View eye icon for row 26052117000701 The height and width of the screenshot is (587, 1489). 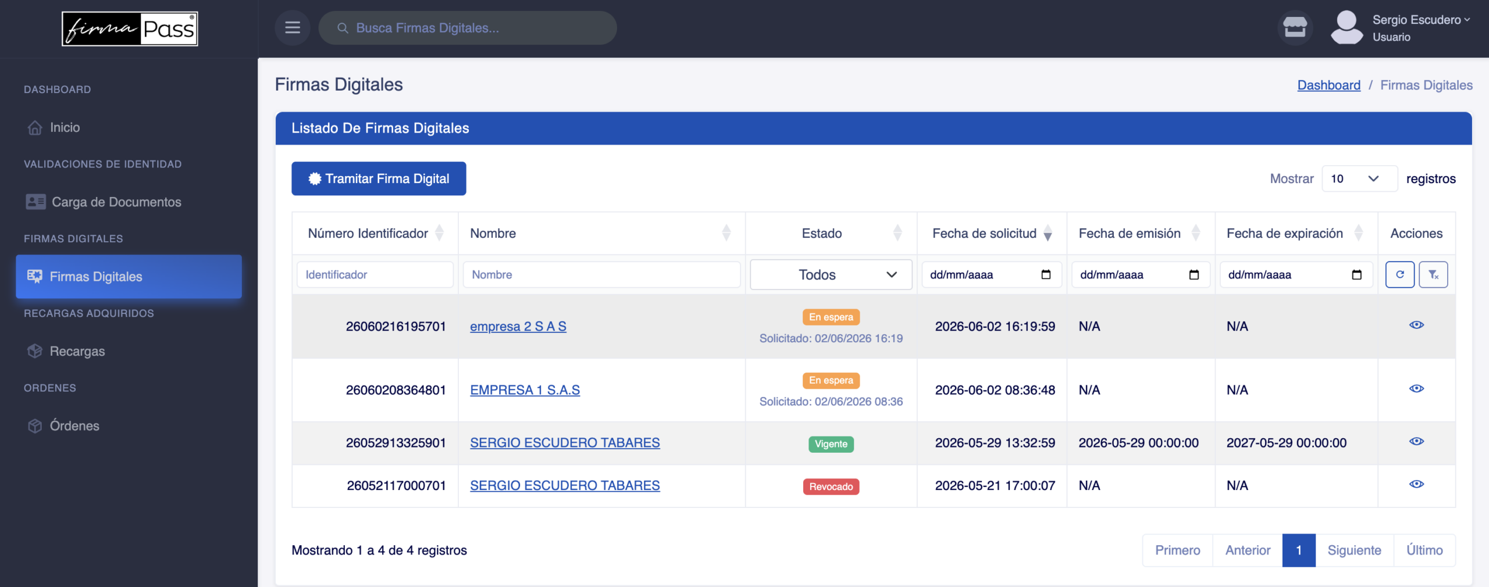tap(1417, 484)
